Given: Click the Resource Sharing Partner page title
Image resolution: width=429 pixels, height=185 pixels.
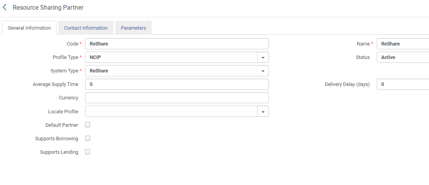Looking at the screenshot, I should (48, 7).
